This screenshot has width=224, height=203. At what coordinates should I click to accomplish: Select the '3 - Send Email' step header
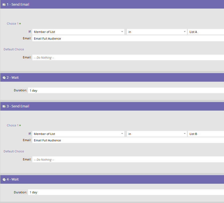18,106
